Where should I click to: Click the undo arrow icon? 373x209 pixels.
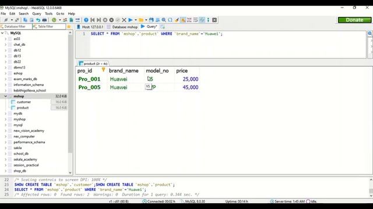(x=38, y=20)
